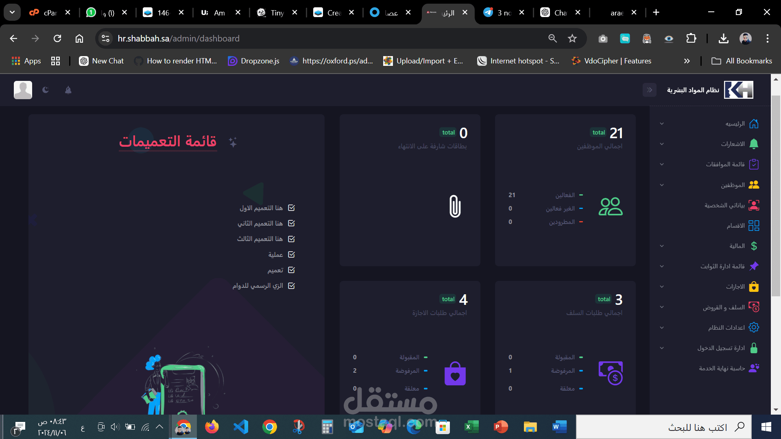Expand the الاشعارات menu chevron
The image size is (781, 439).
(x=662, y=144)
